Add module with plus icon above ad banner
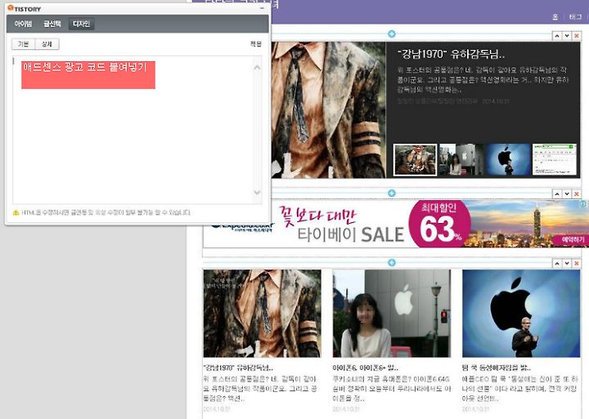 391,193
